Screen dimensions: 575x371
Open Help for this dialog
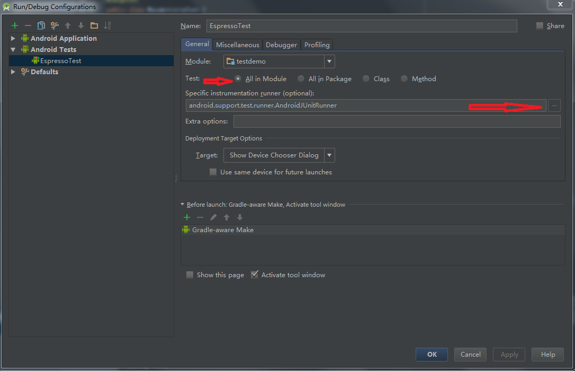pyautogui.click(x=548, y=355)
